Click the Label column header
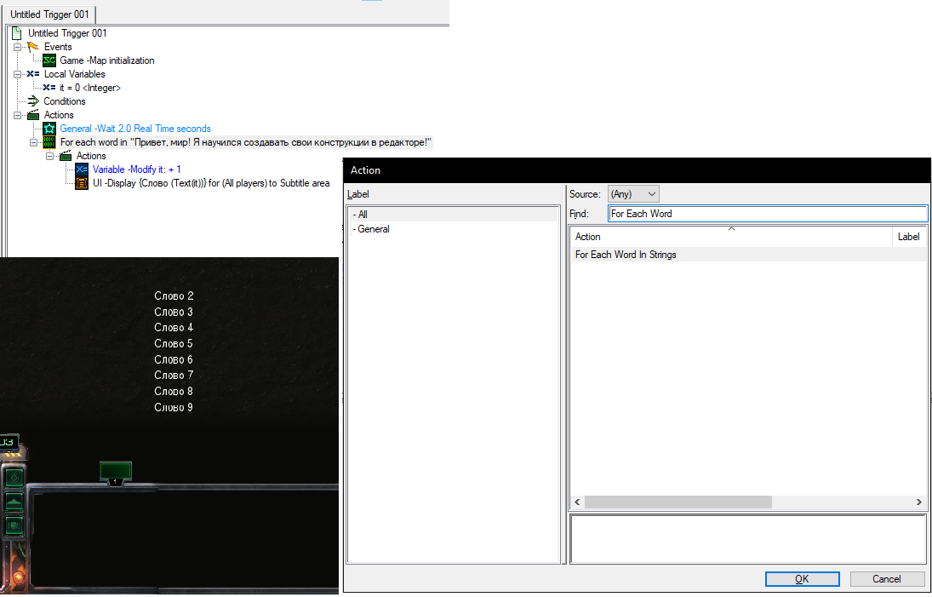932x597 pixels. coord(909,237)
